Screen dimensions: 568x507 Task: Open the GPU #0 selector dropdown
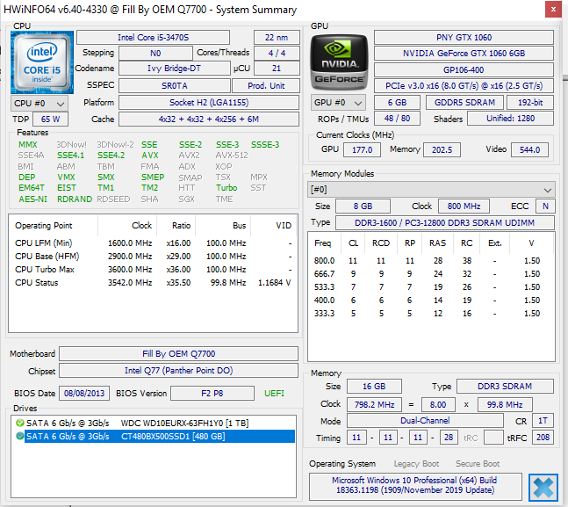[338, 103]
